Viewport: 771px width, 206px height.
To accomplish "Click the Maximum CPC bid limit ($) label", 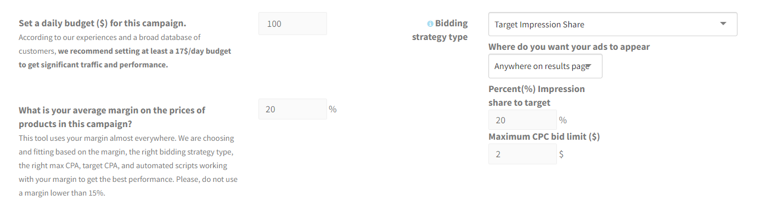I will pyautogui.click(x=544, y=136).
